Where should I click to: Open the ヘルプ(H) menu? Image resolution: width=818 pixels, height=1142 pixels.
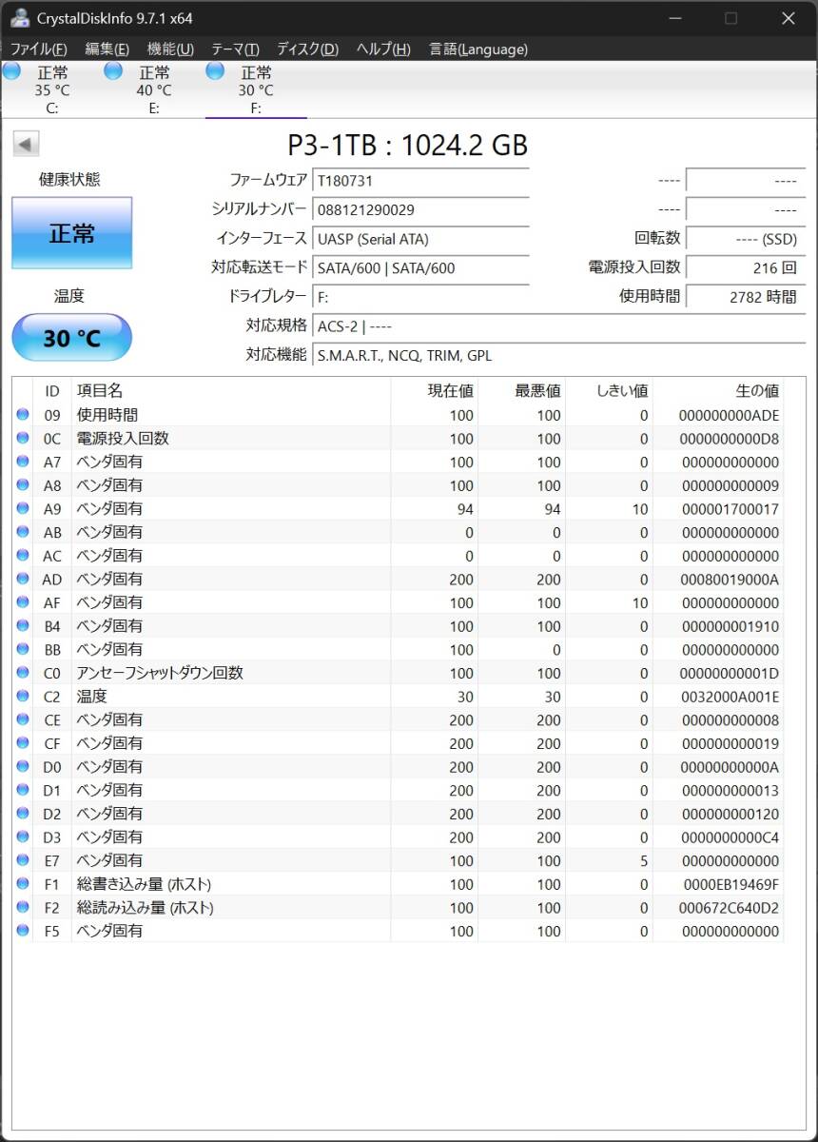point(383,49)
